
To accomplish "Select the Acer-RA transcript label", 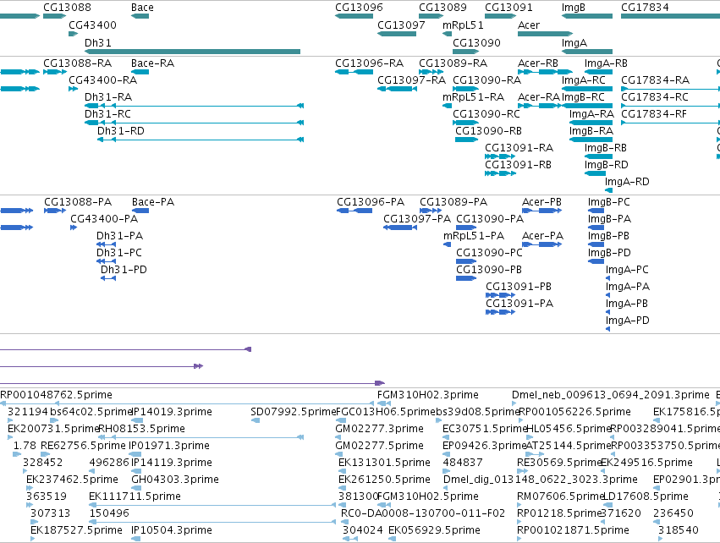I will click(539, 97).
